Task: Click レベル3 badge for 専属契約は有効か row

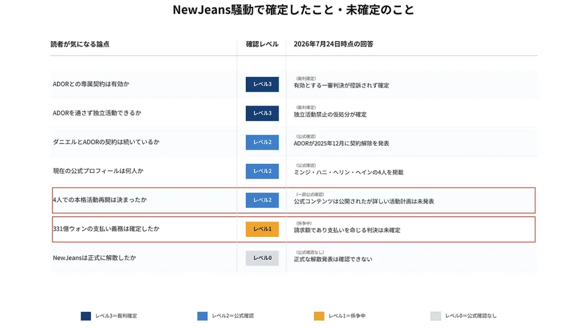Action: click(262, 84)
